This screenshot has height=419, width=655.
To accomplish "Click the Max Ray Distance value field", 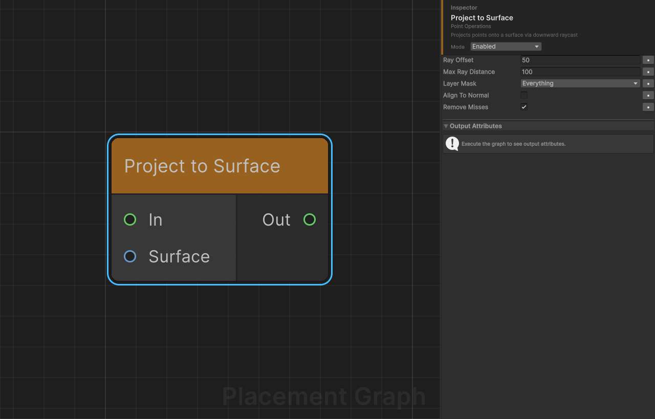I will (580, 72).
